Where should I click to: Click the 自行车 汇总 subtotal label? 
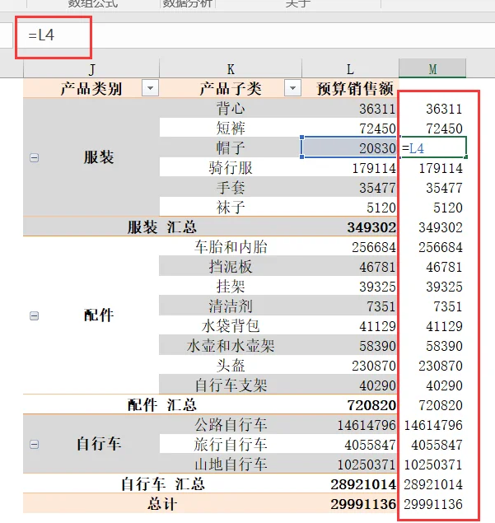[163, 484]
